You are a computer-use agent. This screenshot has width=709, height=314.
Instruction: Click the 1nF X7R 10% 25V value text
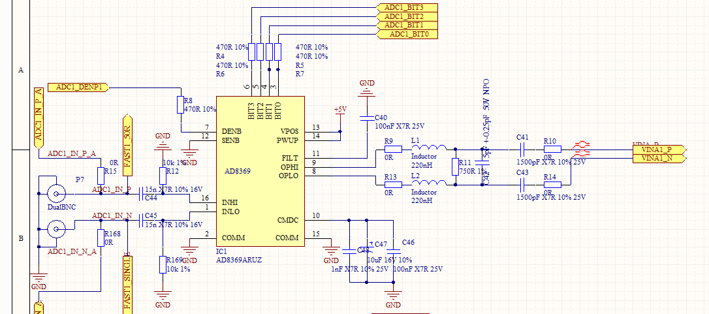point(360,269)
